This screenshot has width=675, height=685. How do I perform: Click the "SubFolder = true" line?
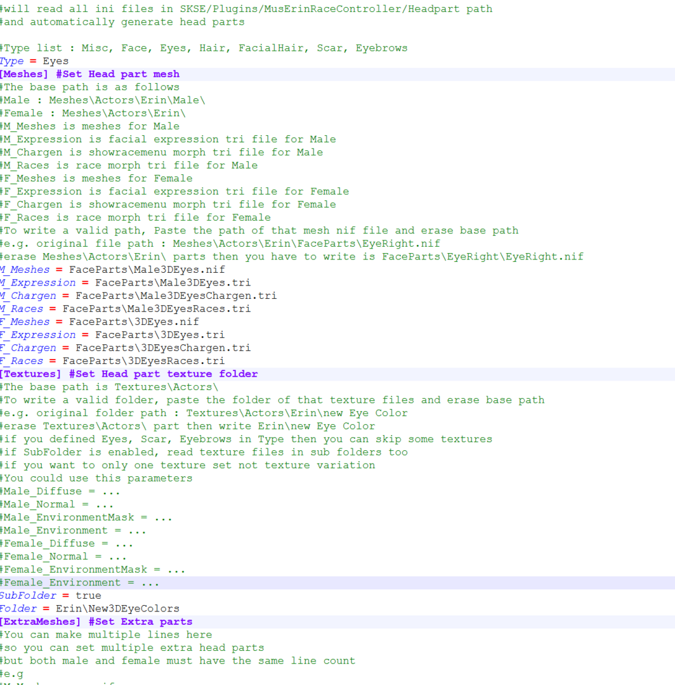click(50, 596)
